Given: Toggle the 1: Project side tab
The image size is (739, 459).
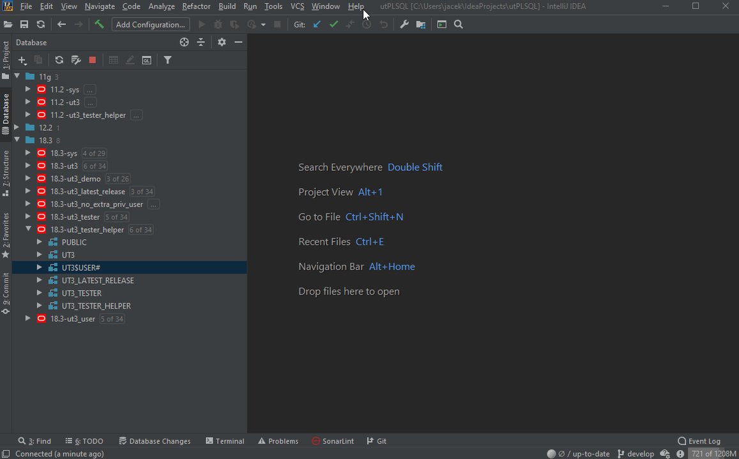Looking at the screenshot, I should point(6,60).
